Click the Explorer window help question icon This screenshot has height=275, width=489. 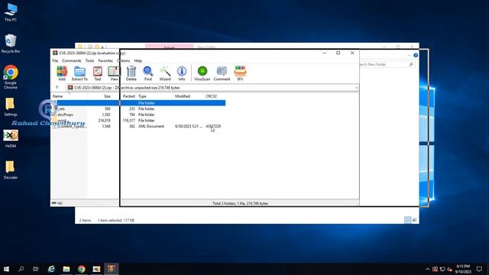[416, 55]
